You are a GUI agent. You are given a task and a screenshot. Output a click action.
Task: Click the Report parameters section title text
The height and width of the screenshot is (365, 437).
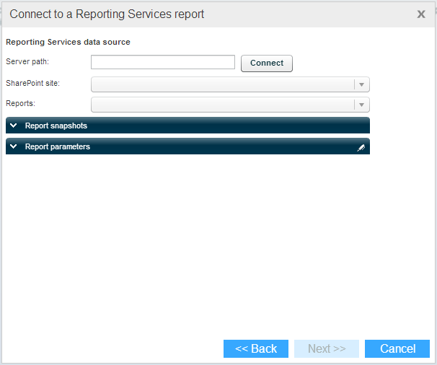(x=58, y=146)
